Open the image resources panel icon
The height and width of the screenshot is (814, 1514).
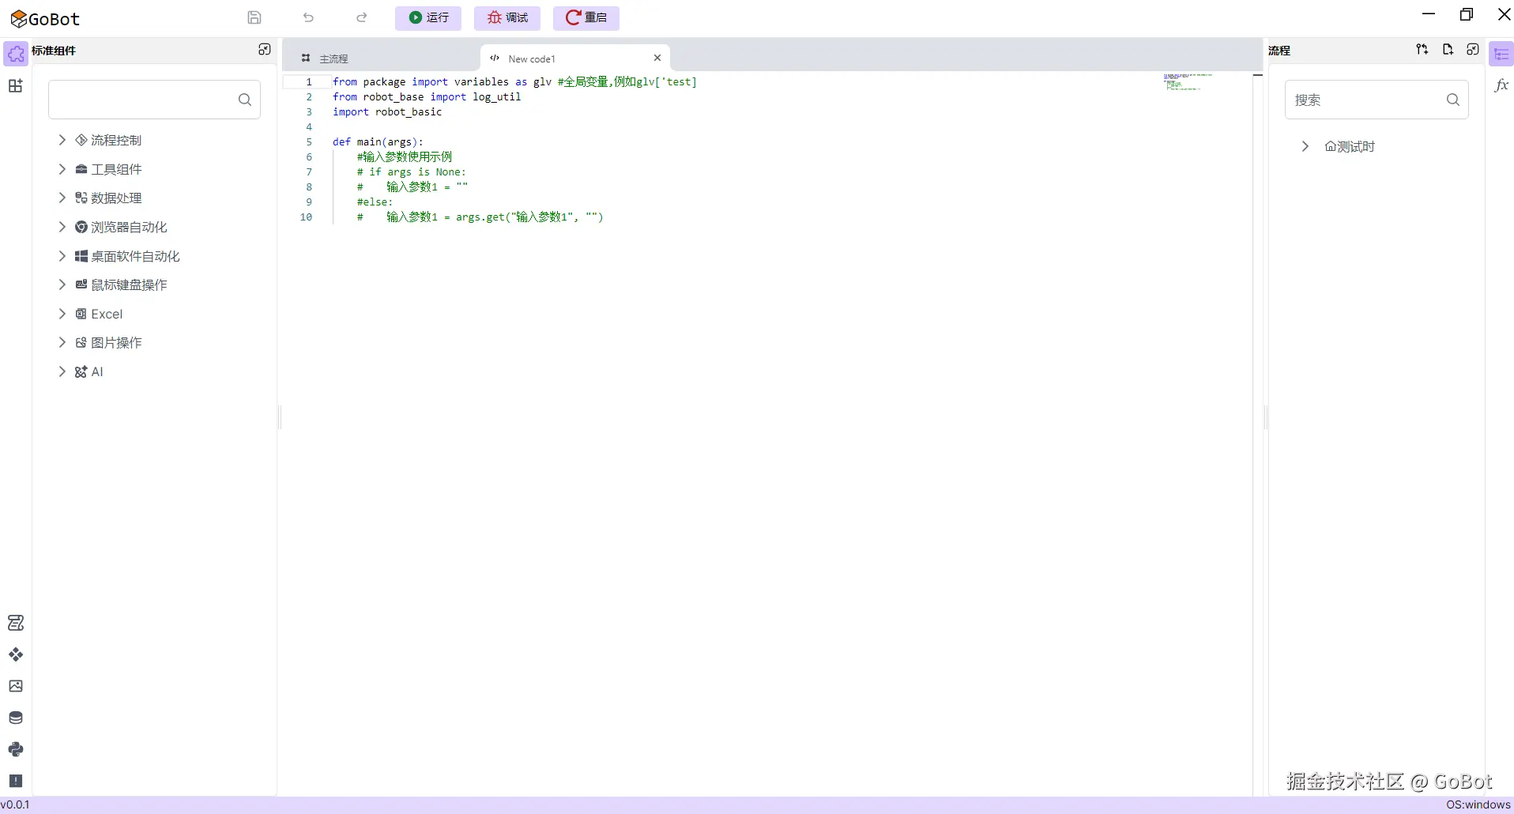click(16, 686)
